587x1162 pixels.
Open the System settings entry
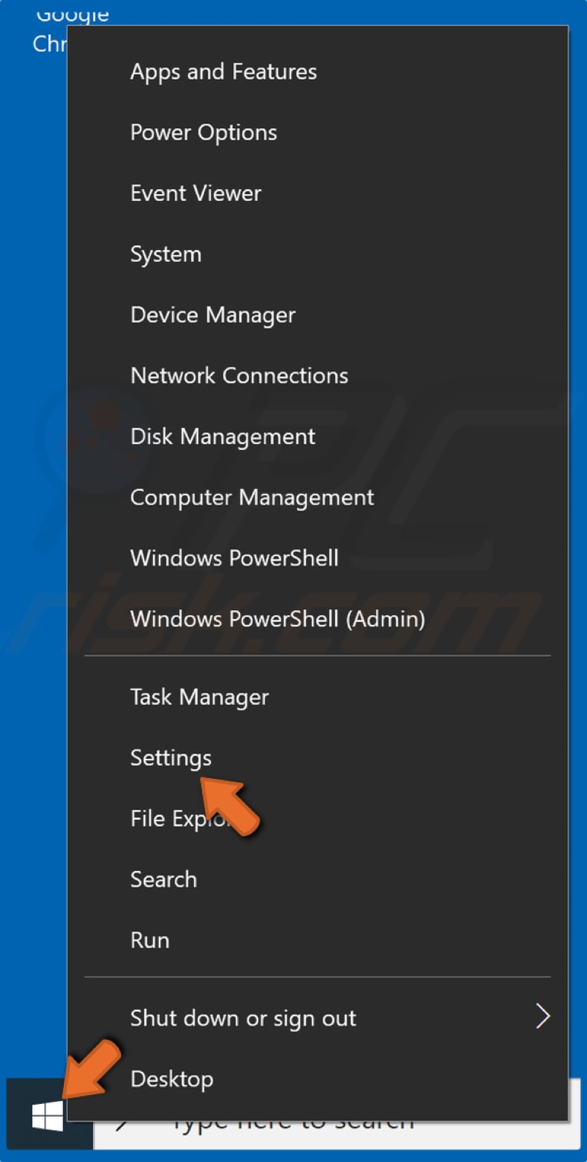point(166,254)
